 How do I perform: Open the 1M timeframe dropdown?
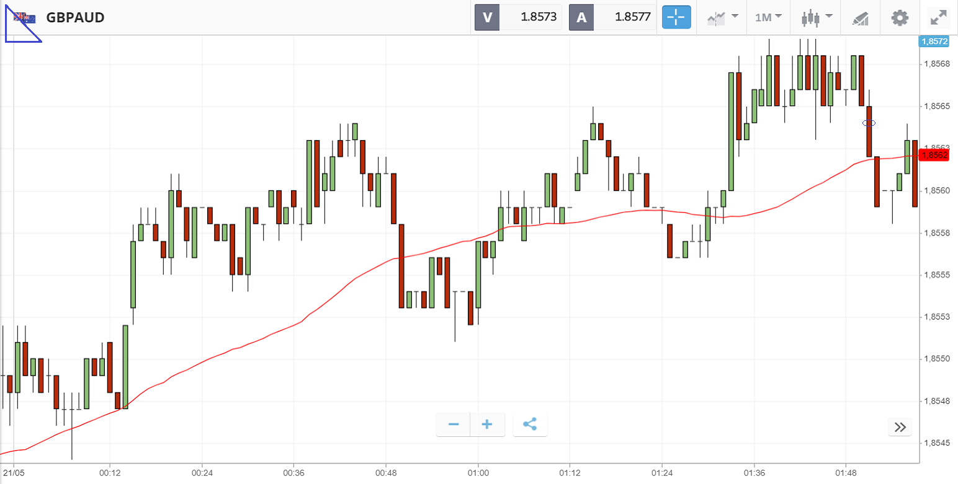(768, 17)
